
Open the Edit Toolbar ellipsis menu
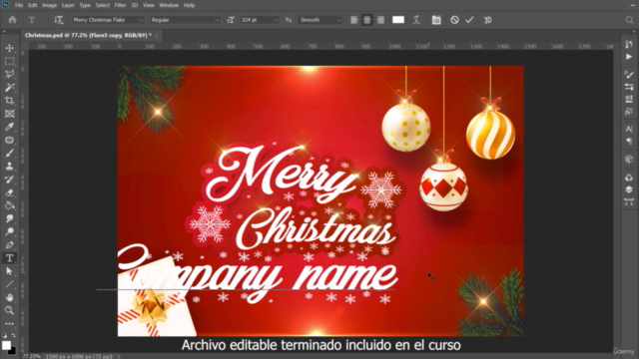click(9, 323)
